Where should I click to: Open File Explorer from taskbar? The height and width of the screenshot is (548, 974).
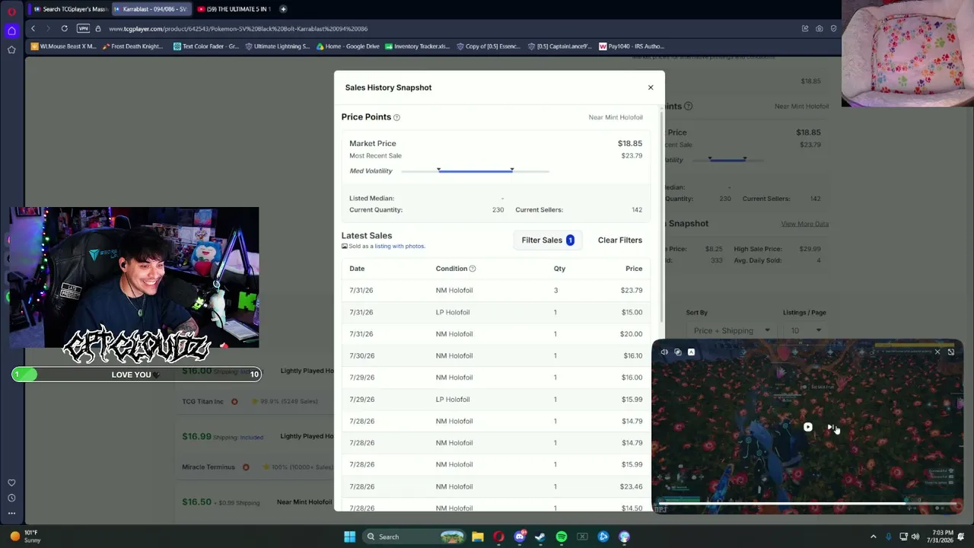coord(478,537)
